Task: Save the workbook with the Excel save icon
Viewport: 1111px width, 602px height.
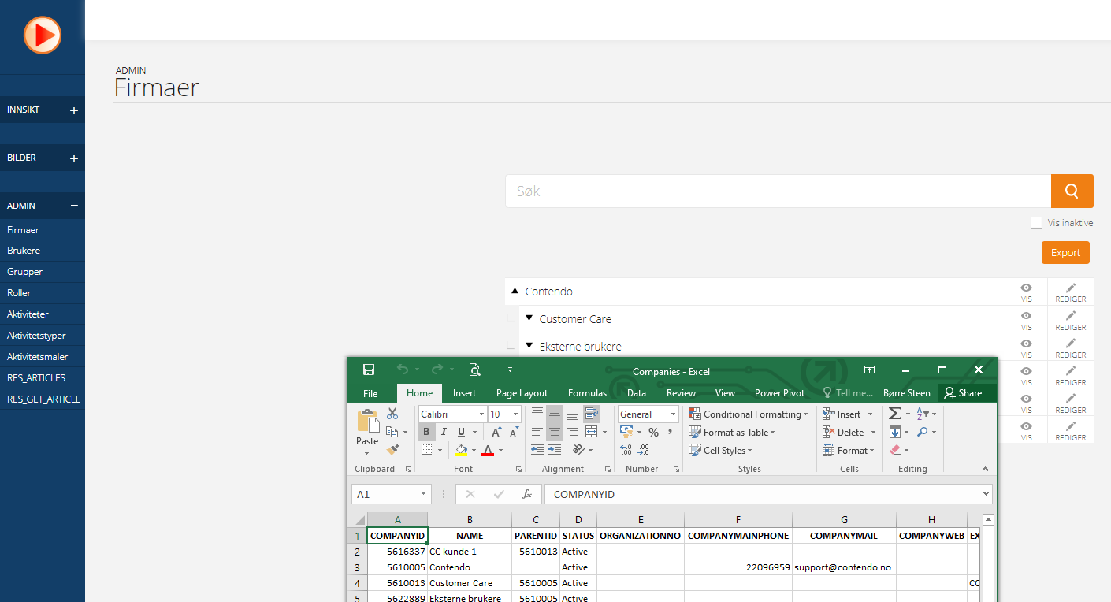Action: tap(368, 370)
